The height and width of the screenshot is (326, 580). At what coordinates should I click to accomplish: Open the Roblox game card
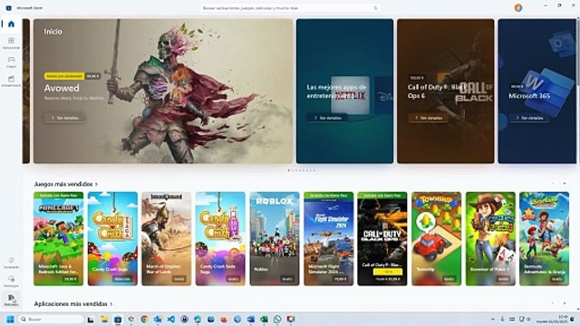point(275,238)
